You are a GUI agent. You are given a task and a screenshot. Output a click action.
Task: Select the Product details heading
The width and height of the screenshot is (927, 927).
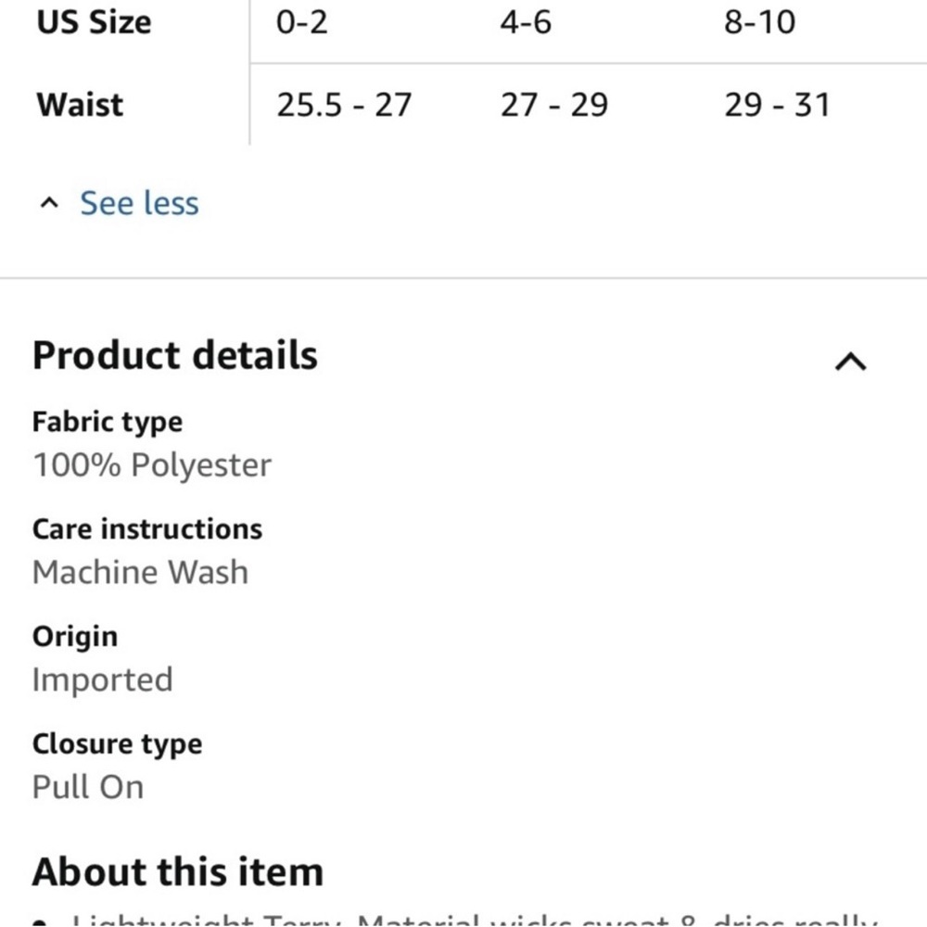[175, 355]
